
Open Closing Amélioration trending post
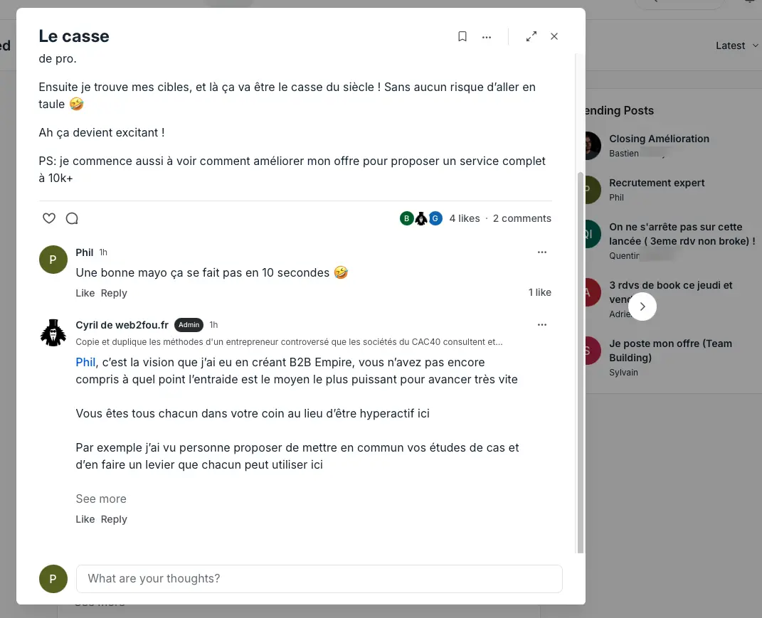coord(659,139)
